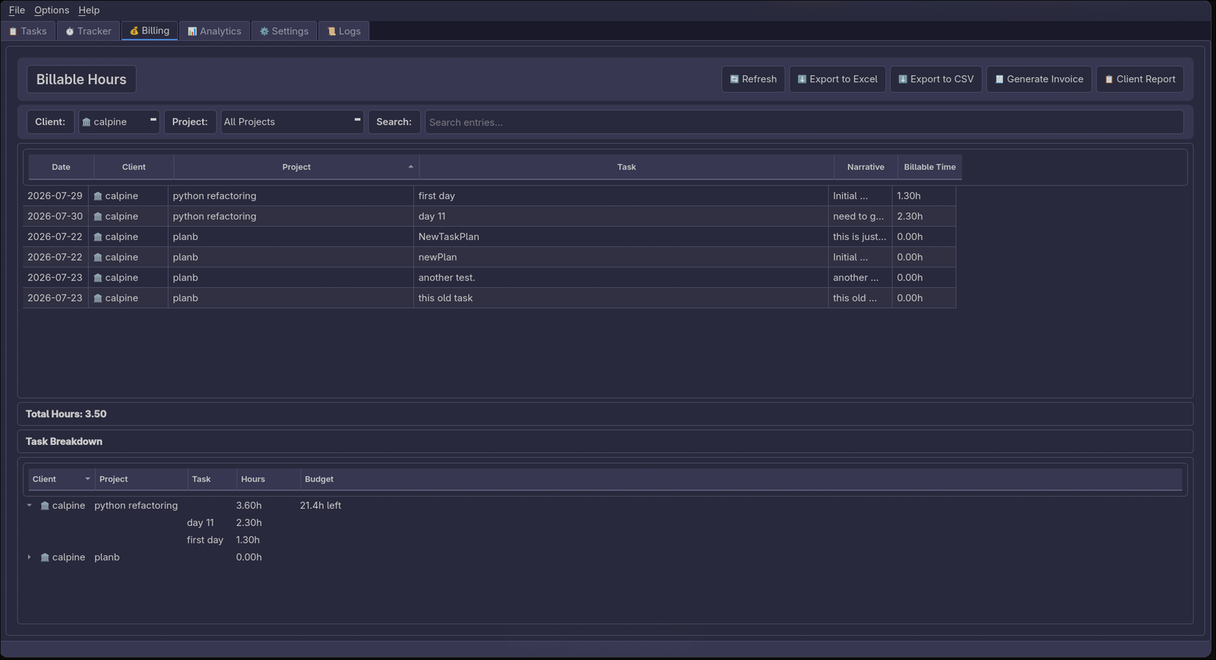Click building icon in the NewTaskPlan row
The height and width of the screenshot is (660, 1216).
pyautogui.click(x=98, y=237)
